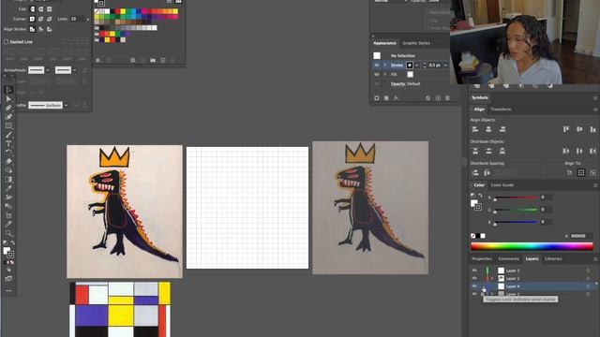Switch to the Graphic Styles tab
Viewport: 600px width, 337px height.
416,43
